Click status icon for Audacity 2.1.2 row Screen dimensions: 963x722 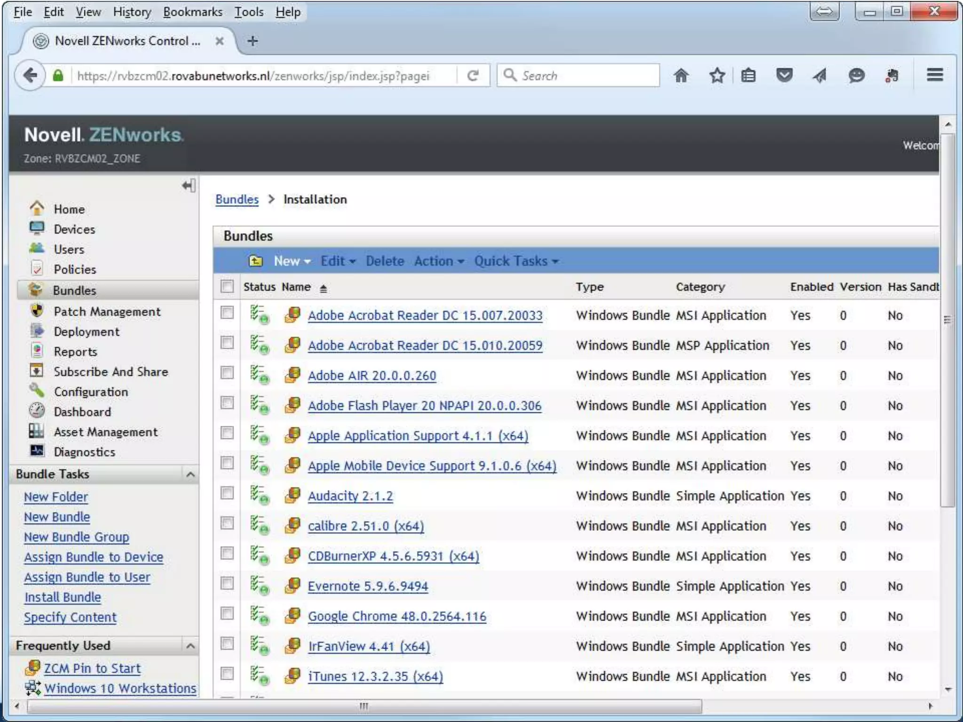pyautogui.click(x=259, y=495)
